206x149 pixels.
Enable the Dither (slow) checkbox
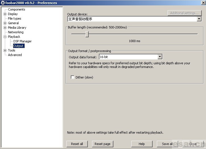click(72, 77)
